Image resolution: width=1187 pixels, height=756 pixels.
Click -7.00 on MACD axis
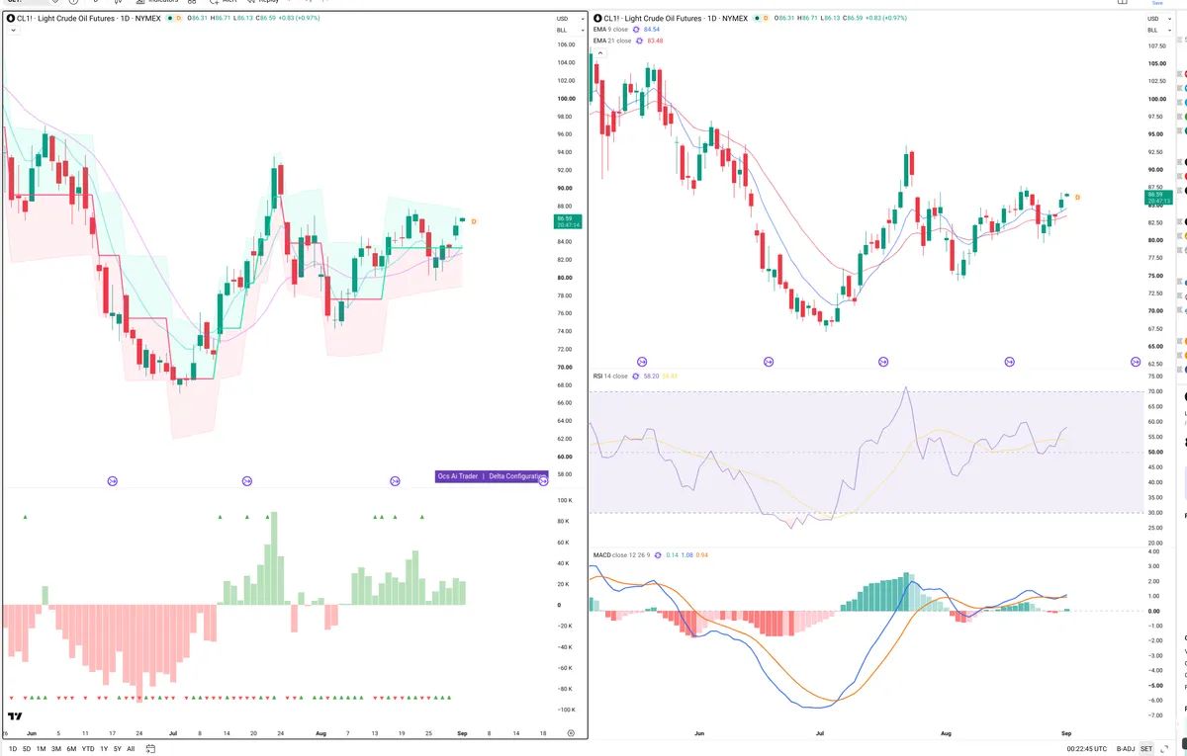(1154, 714)
